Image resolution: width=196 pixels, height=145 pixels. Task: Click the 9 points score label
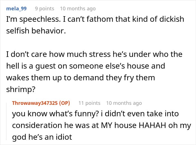coord(45,9)
